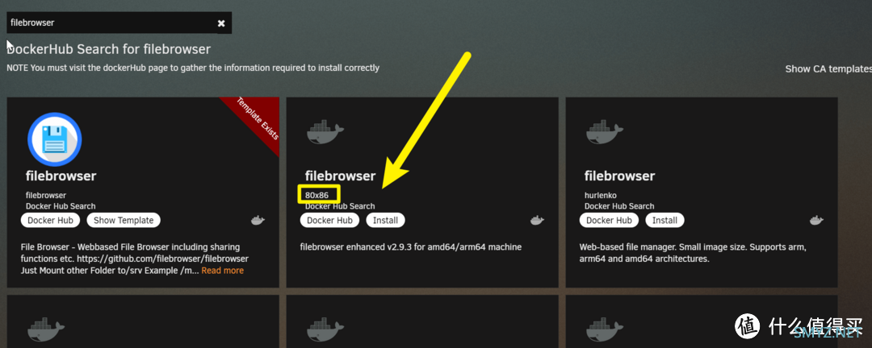Click small Docker icon beside hurlenko Install button
This screenshot has width=872, height=348.
point(815,221)
